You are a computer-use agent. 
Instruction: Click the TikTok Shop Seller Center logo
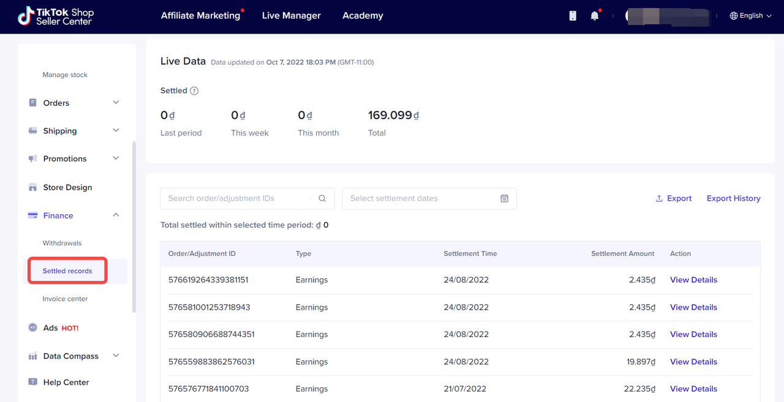click(56, 17)
